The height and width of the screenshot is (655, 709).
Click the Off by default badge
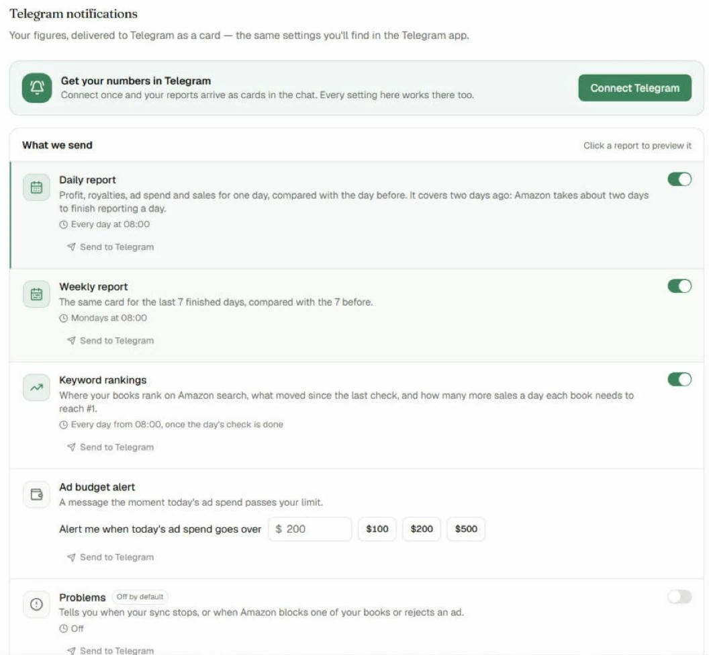(140, 597)
